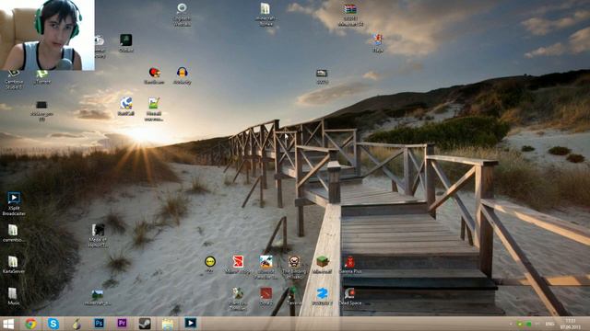Select the BandiCam desktop icon

pos(154,75)
